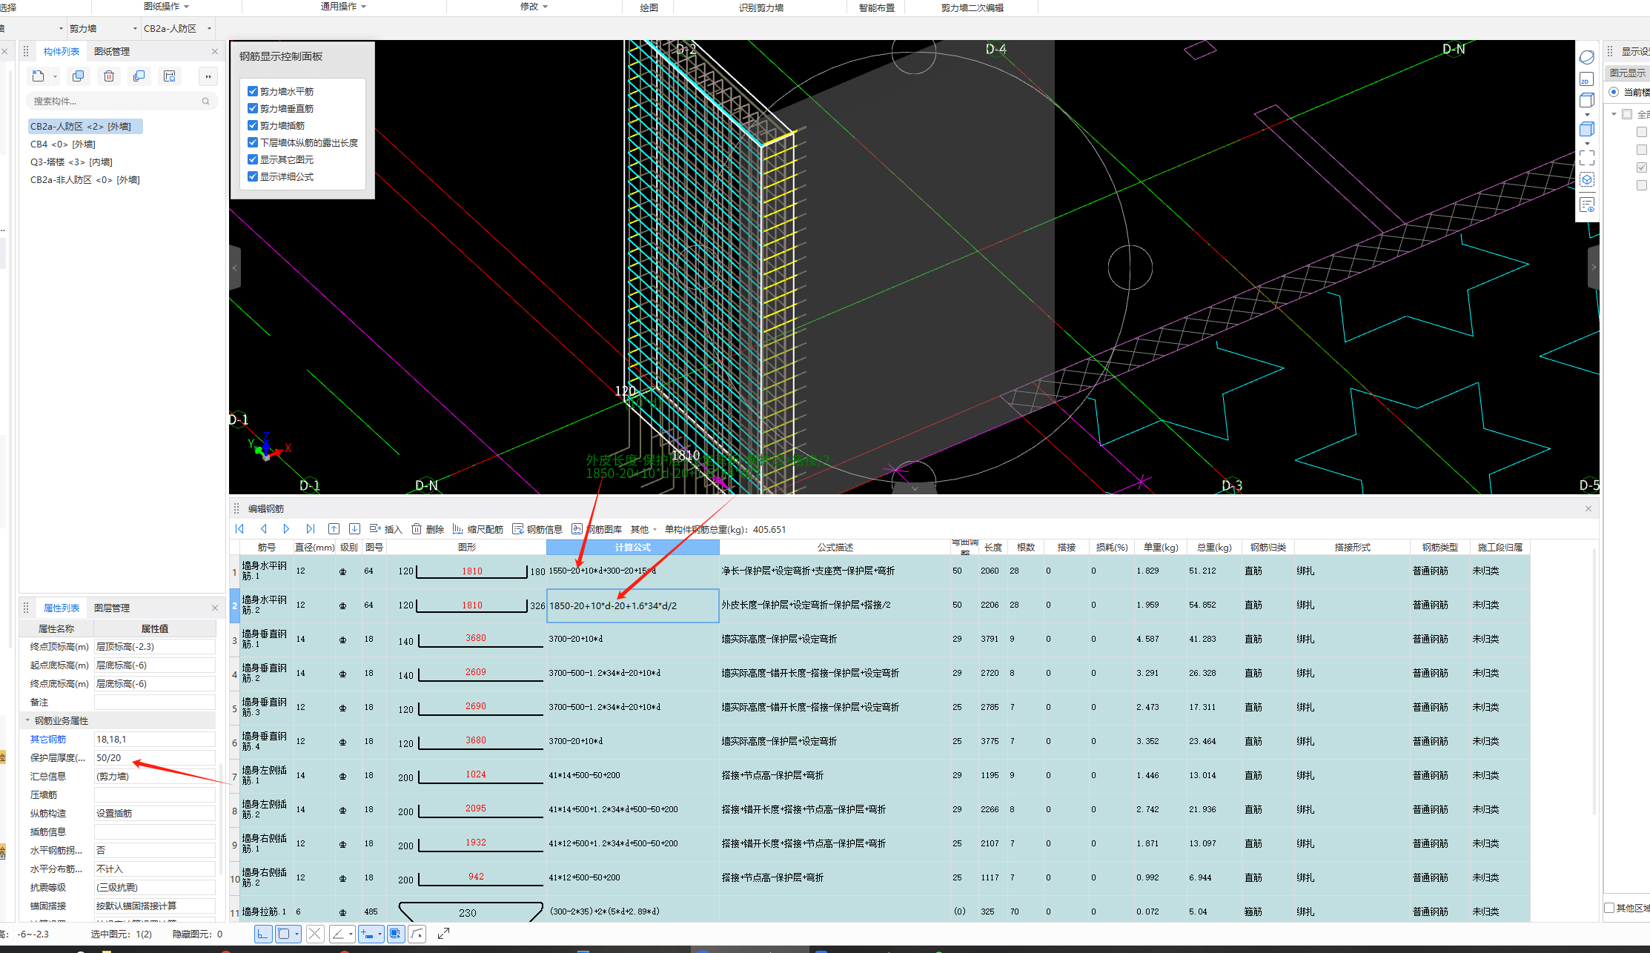The width and height of the screenshot is (1650, 953).
Task: Click the double-arrow more tools button
Action: point(208,76)
